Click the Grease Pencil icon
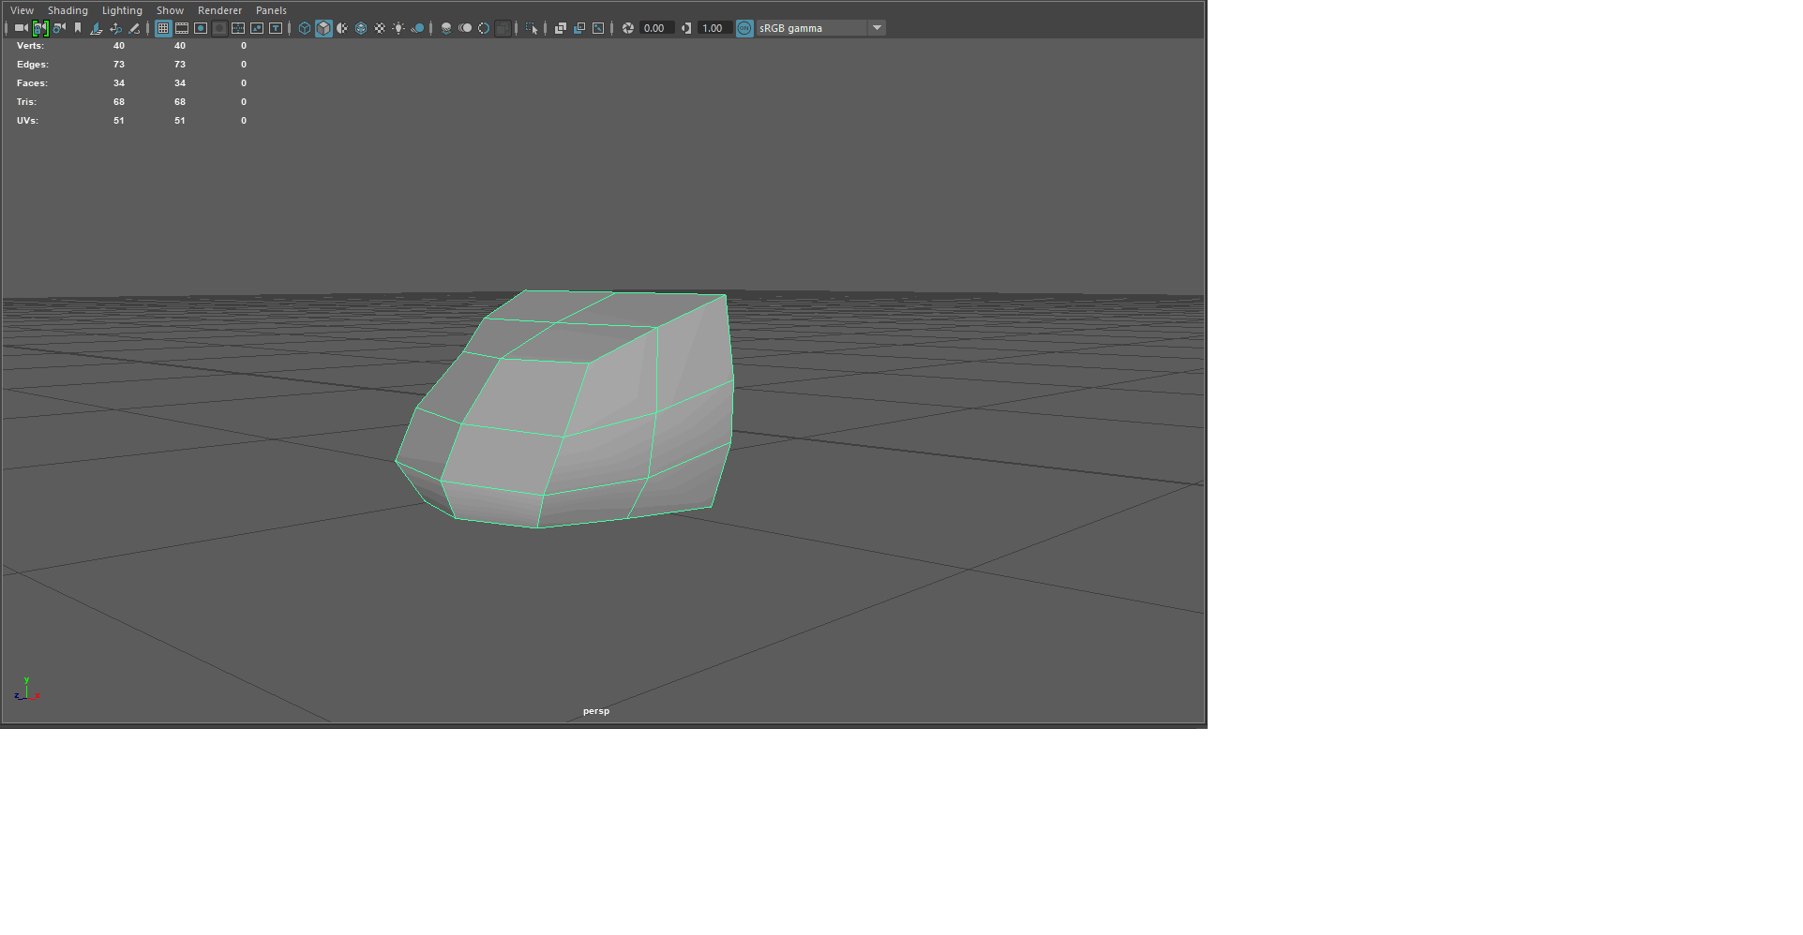 (x=134, y=28)
